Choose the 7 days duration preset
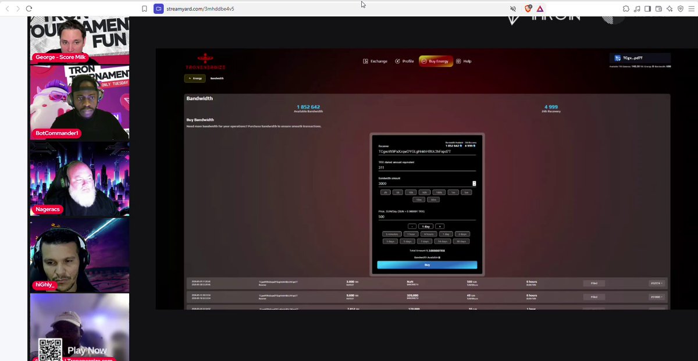The height and width of the screenshot is (361, 698). tap(426, 241)
